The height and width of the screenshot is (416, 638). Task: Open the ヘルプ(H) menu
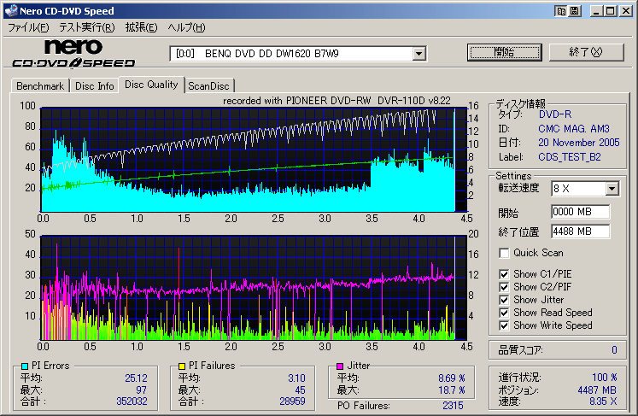186,27
